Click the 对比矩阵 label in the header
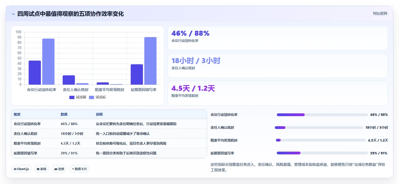 pyautogui.click(x=380, y=13)
